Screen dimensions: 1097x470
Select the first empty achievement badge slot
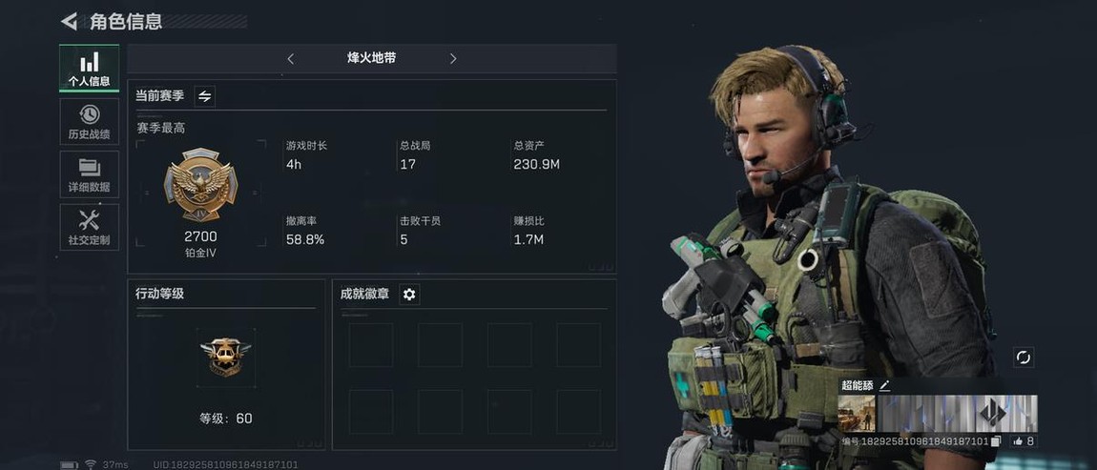click(x=371, y=345)
